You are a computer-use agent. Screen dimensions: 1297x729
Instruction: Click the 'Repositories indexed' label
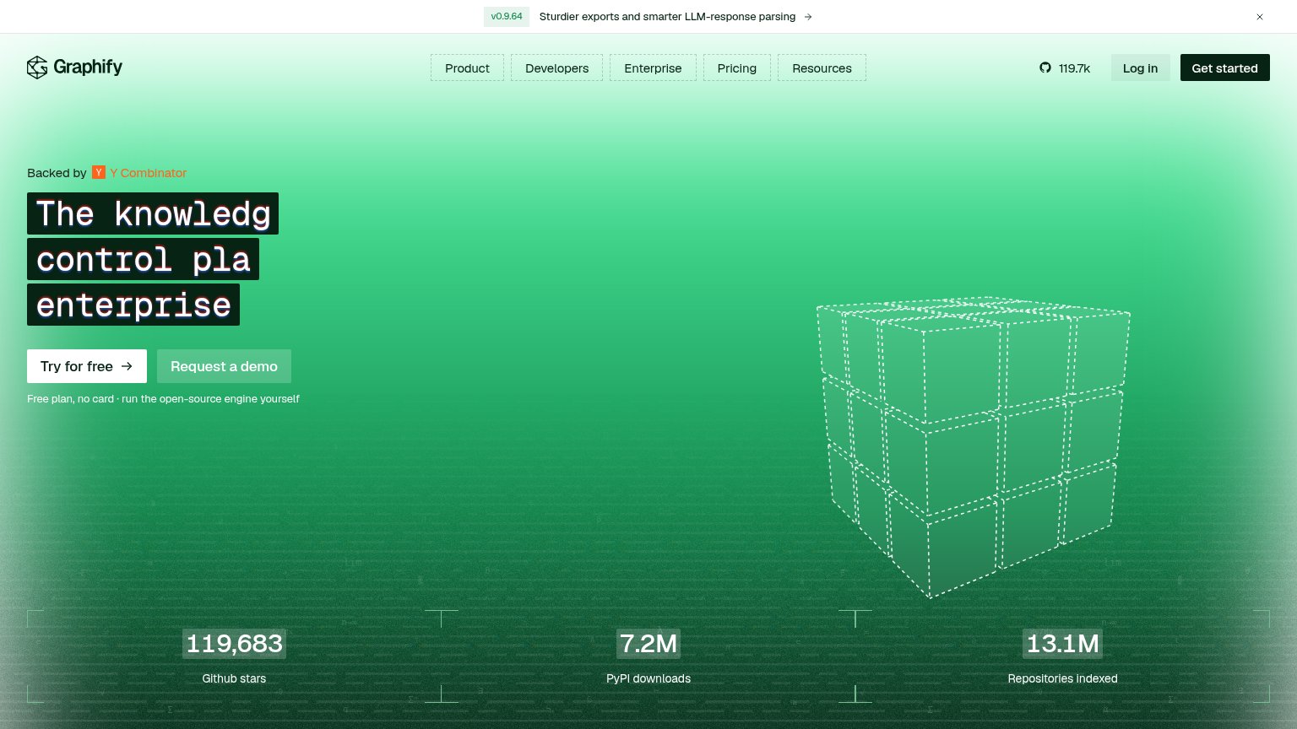point(1063,678)
